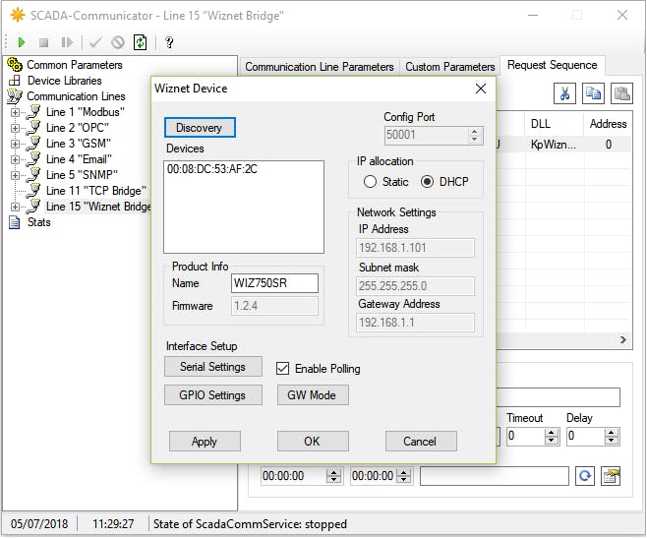Open Serial Settings
Viewport: 647px width, 538px height.
click(x=213, y=367)
